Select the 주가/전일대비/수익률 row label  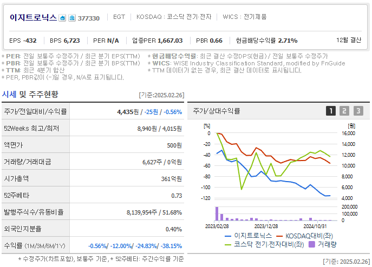point(35,111)
